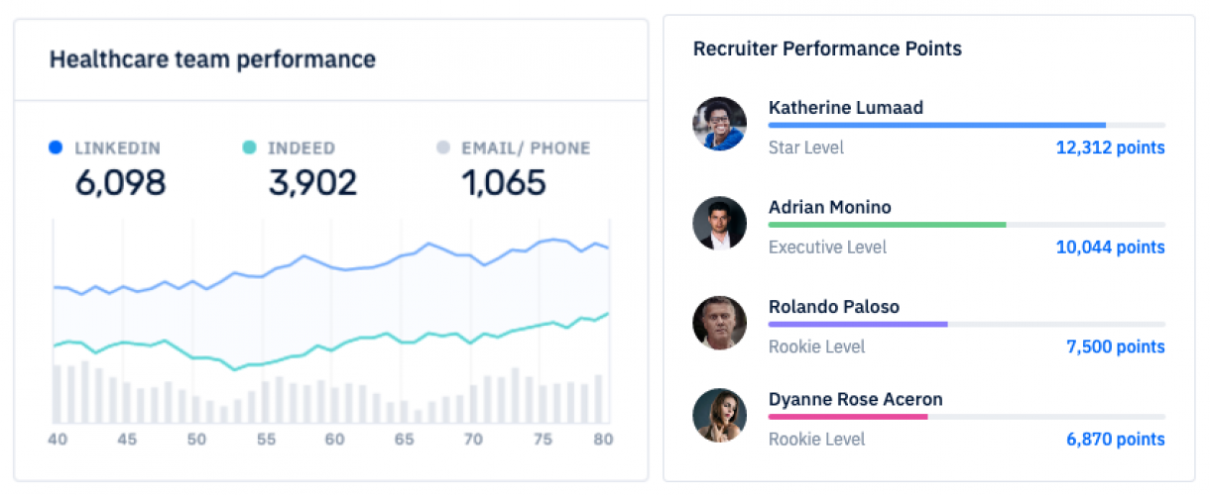The image size is (1210, 495).
Task: Click the gray Email/Phone legend dot
Action: tap(442, 148)
